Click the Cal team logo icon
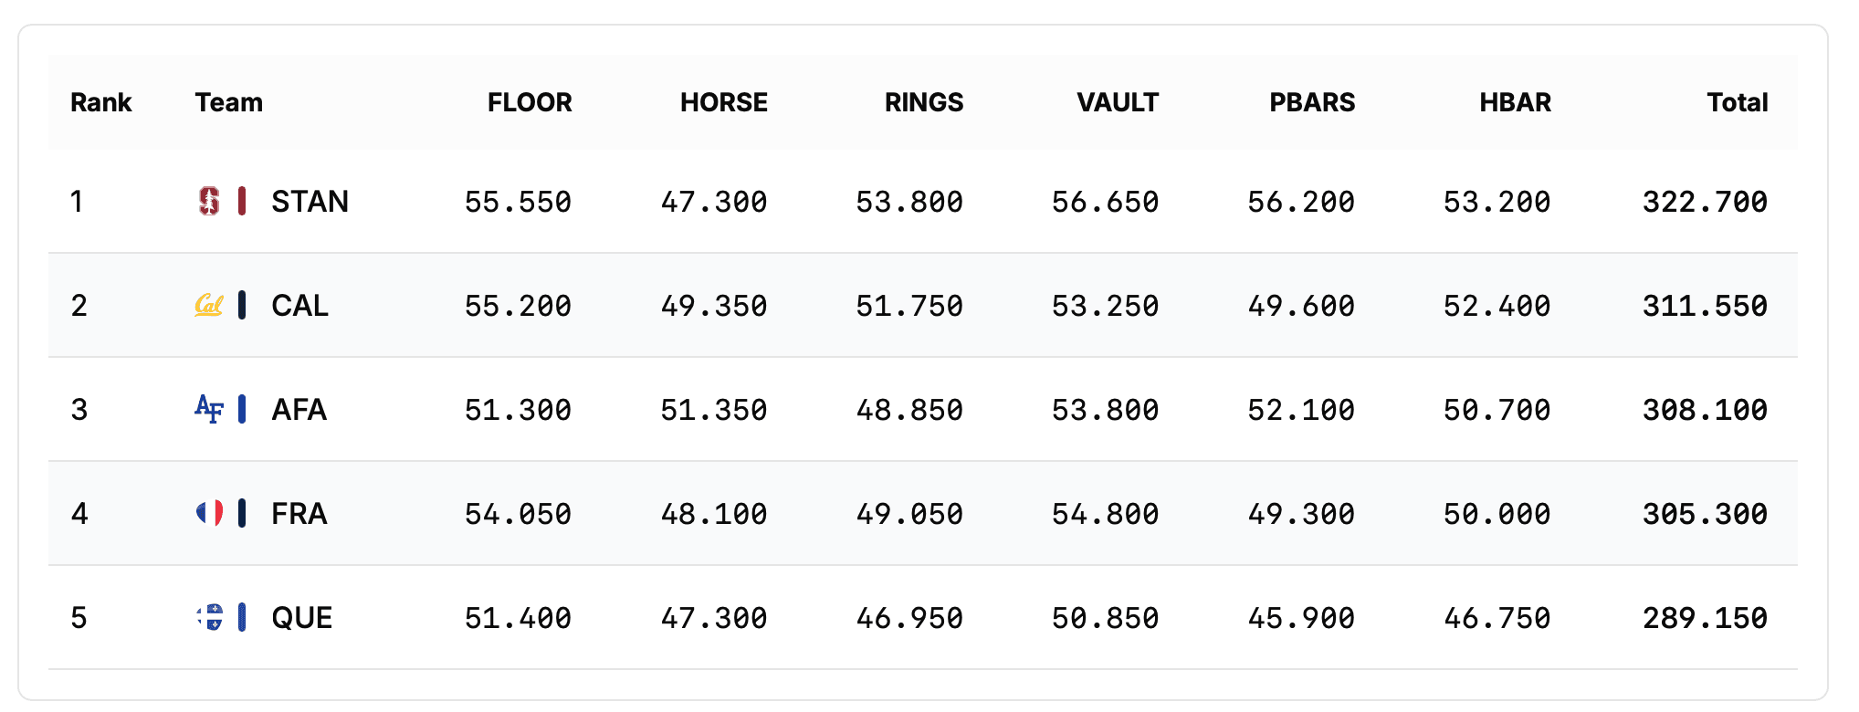 209,305
